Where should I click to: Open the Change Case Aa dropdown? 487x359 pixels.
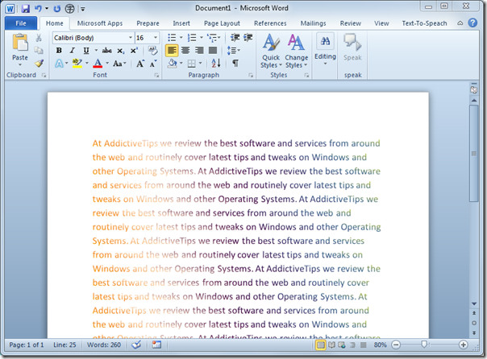click(x=119, y=64)
